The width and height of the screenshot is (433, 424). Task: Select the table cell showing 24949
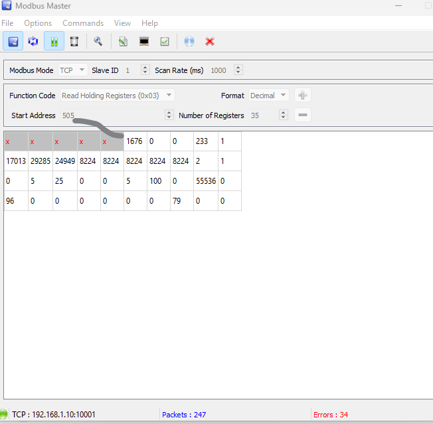click(x=65, y=161)
